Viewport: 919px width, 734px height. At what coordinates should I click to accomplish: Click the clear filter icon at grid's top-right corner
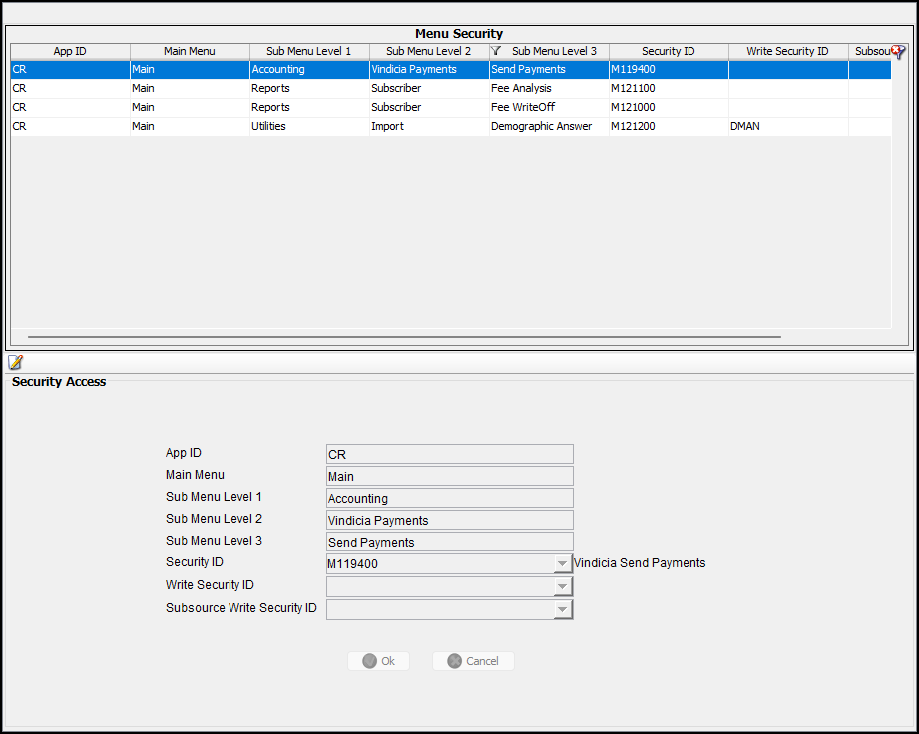(898, 52)
